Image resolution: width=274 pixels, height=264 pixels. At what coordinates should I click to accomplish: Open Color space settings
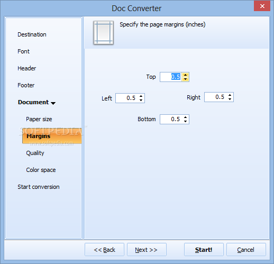point(41,170)
